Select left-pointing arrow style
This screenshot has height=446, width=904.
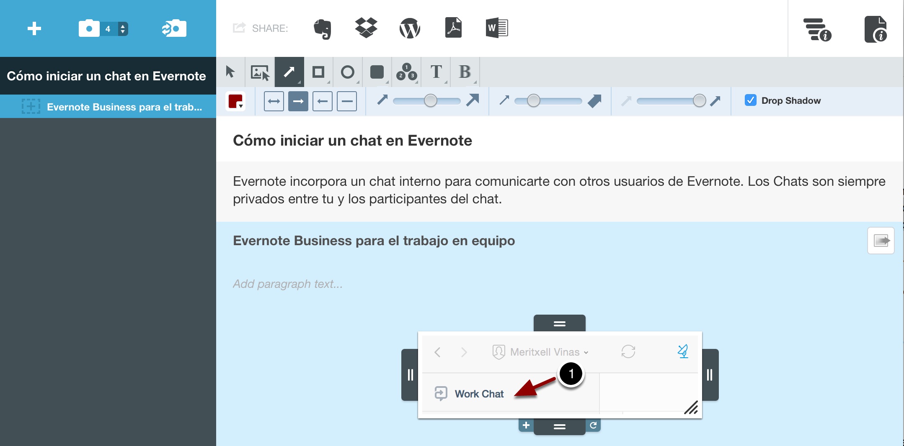[323, 101]
